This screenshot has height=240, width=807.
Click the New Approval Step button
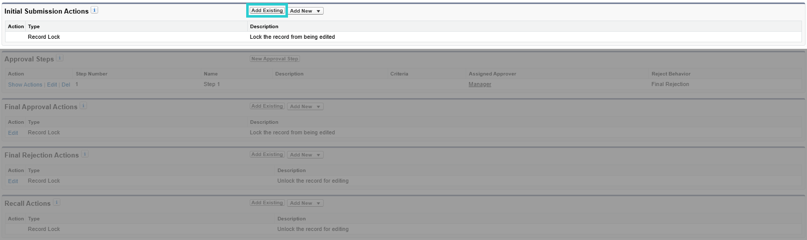[275, 59]
